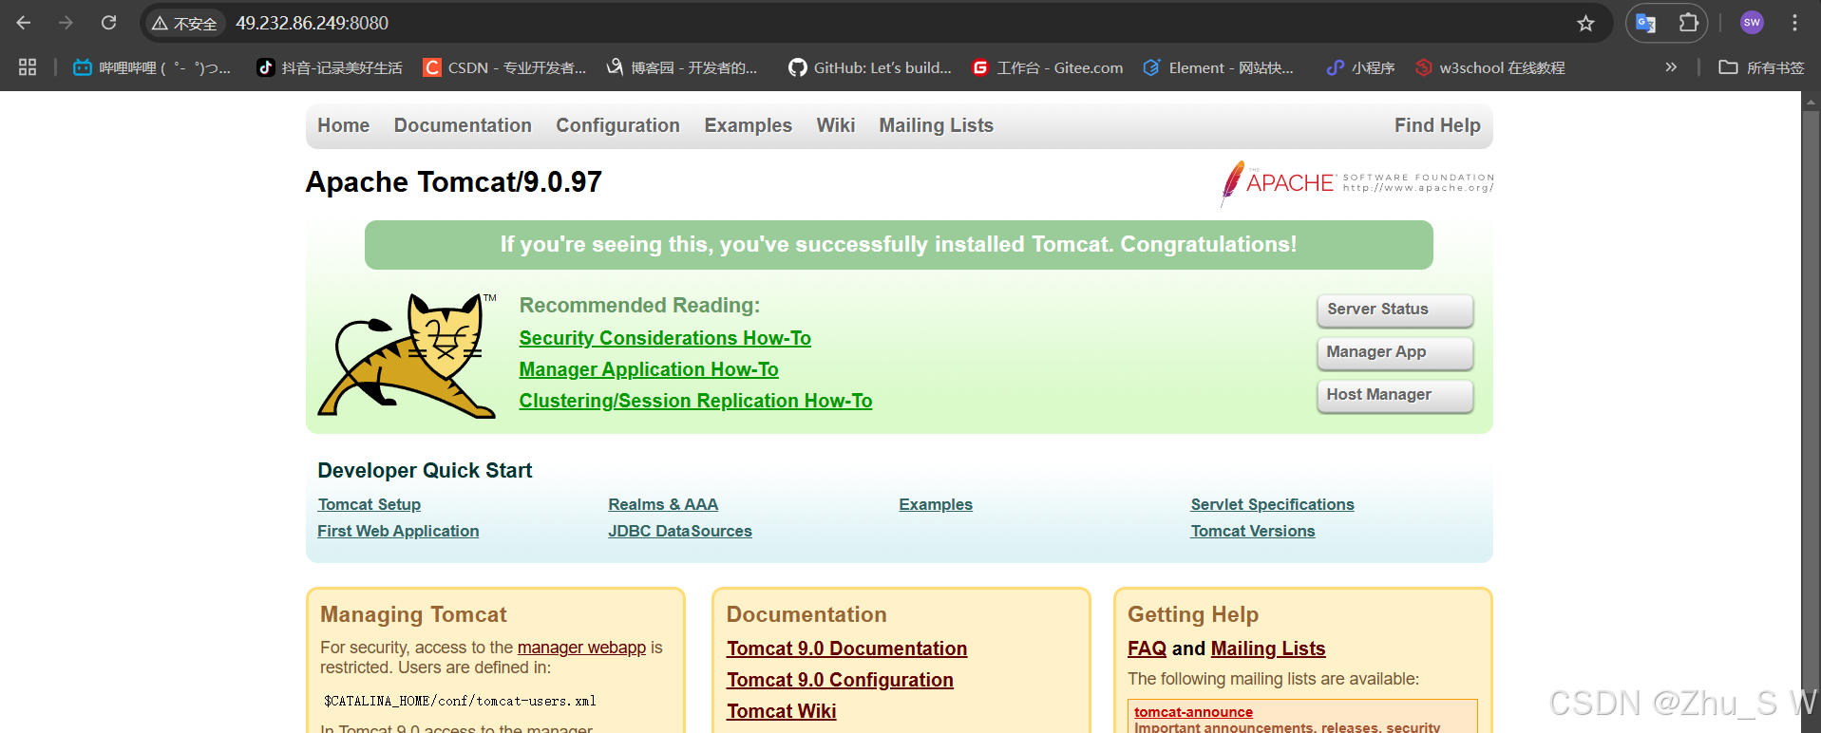Open the Tomcat Versions link
This screenshot has width=1821, height=733.
click(x=1253, y=531)
